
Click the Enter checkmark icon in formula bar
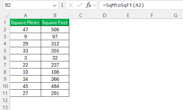tap(79, 5)
